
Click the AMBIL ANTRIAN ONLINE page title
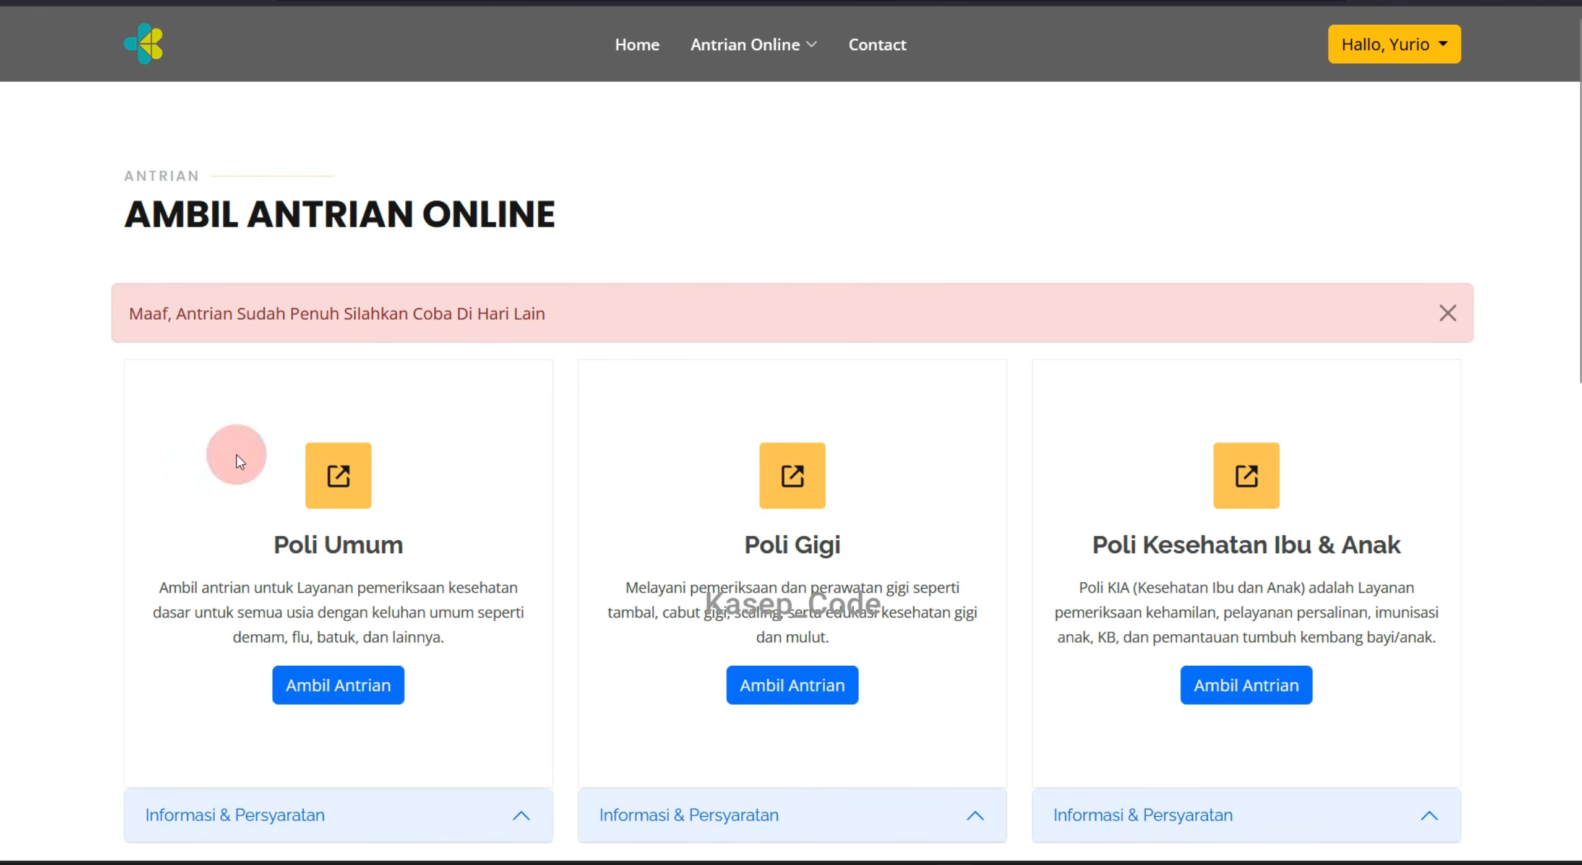coord(340,214)
